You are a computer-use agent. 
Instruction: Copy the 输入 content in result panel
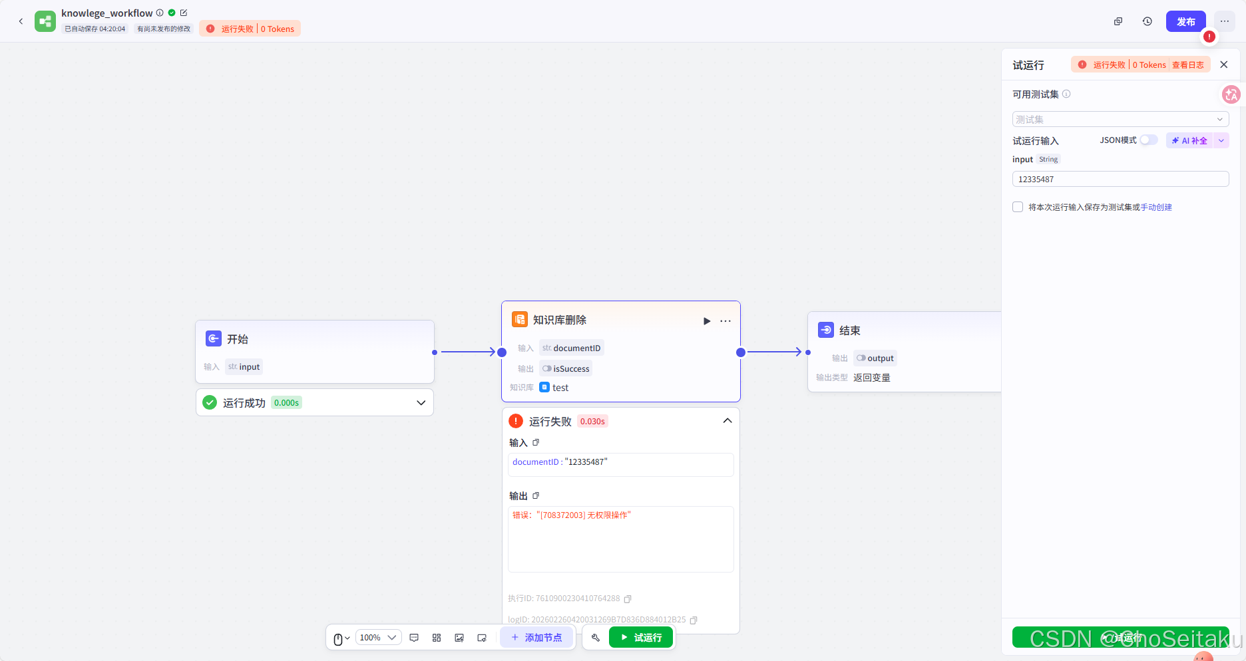pos(536,442)
